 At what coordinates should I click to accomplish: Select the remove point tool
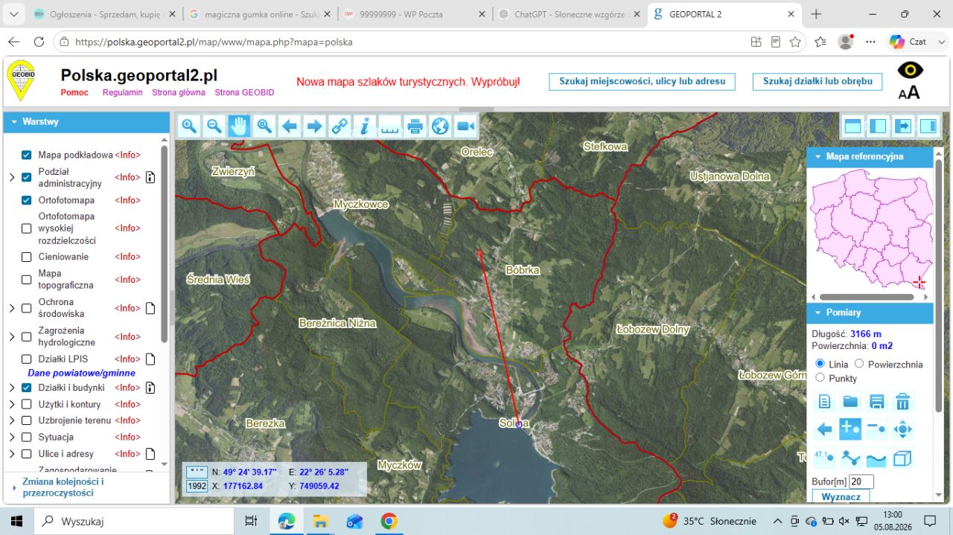click(876, 429)
